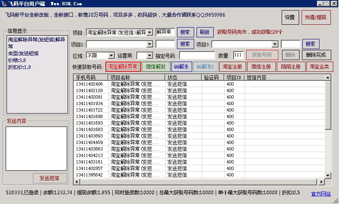Click 搜索 button next to 解异常 field
This screenshot has height=204, width=339.
click(x=185, y=32)
